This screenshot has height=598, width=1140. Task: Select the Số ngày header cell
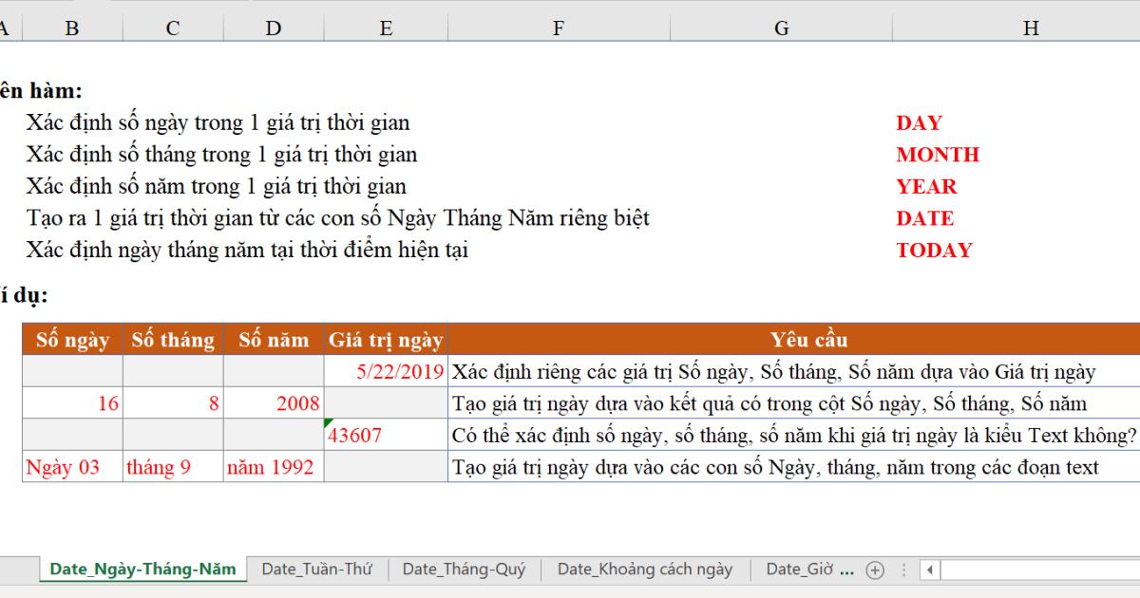(x=71, y=339)
